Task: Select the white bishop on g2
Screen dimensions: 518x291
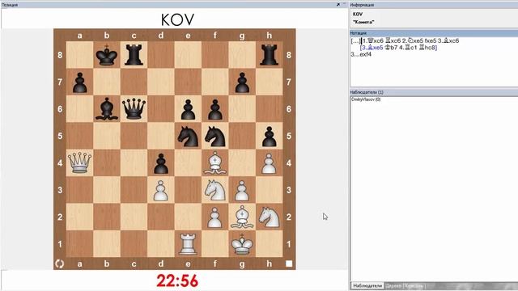Action: [x=242, y=217]
